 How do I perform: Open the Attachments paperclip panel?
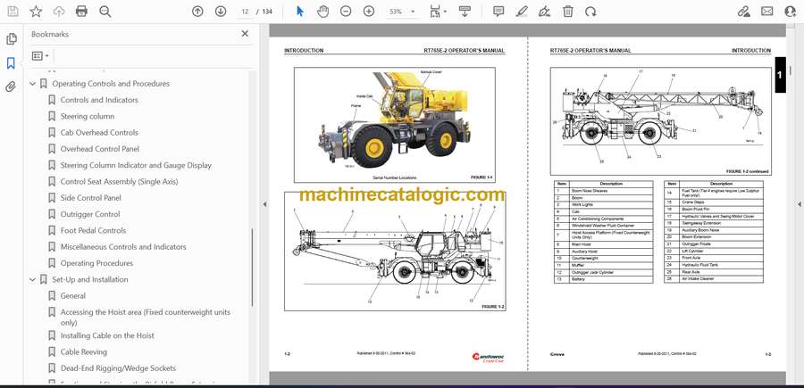(x=11, y=87)
